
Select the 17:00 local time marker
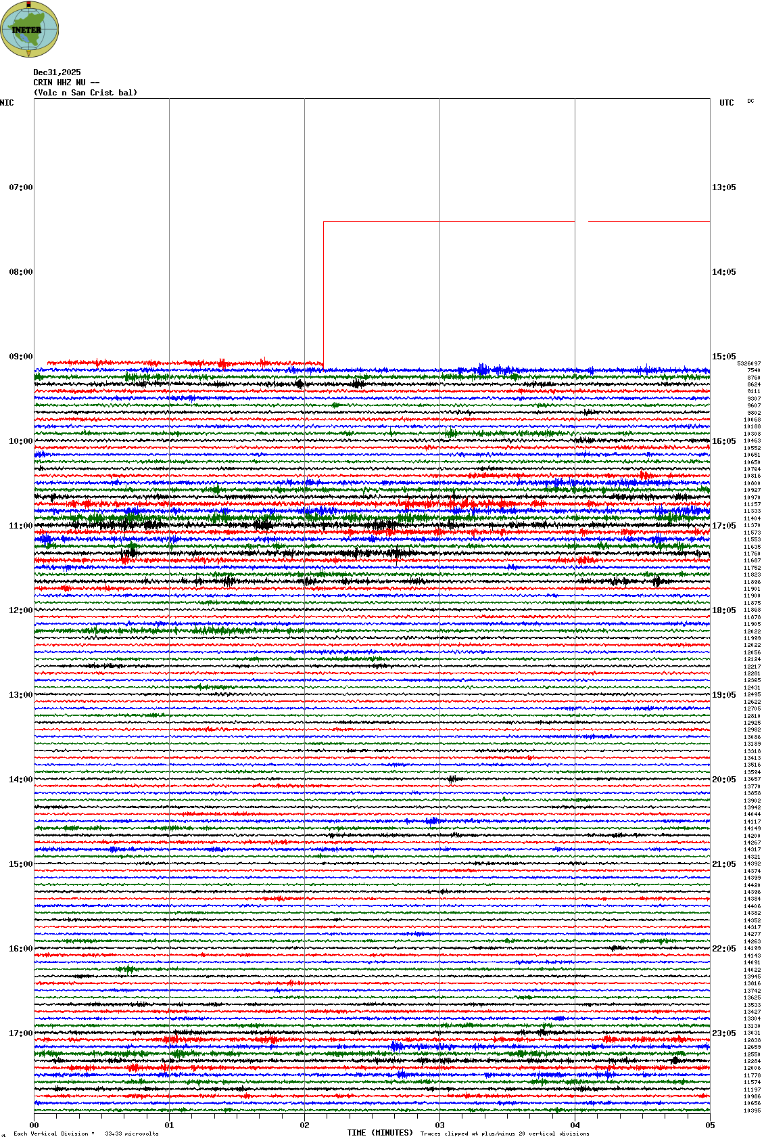click(20, 1033)
